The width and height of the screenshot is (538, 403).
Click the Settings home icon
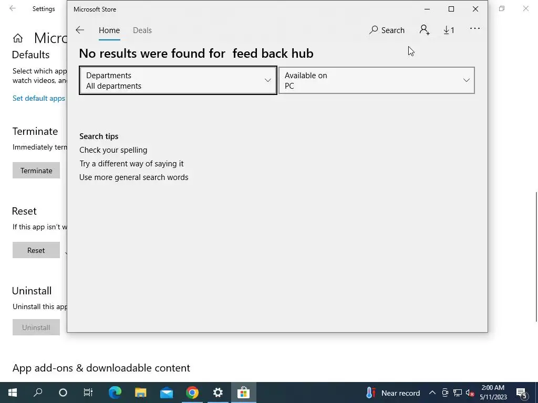pos(18,38)
